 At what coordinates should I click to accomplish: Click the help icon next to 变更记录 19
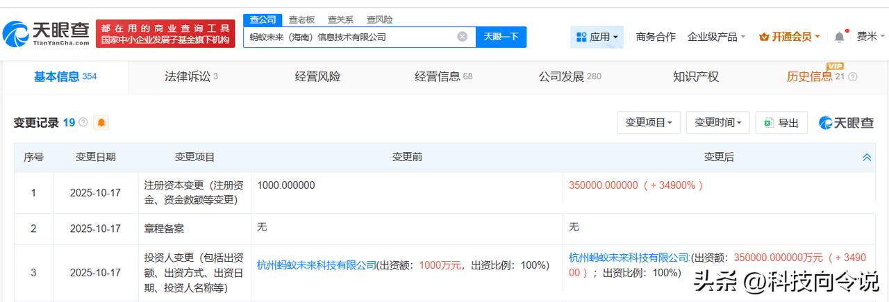(83, 123)
